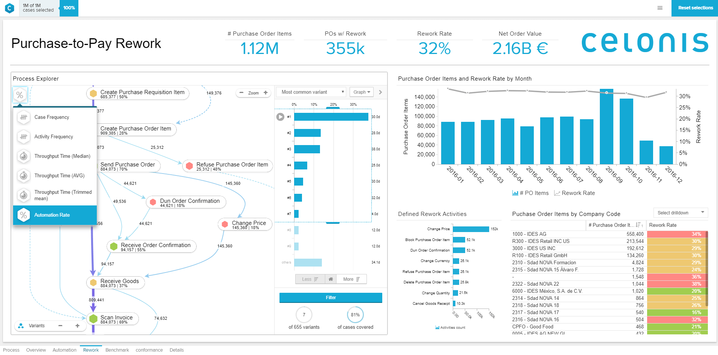
Task: Choose Throughput Time (Median) option
Action: [55, 156]
